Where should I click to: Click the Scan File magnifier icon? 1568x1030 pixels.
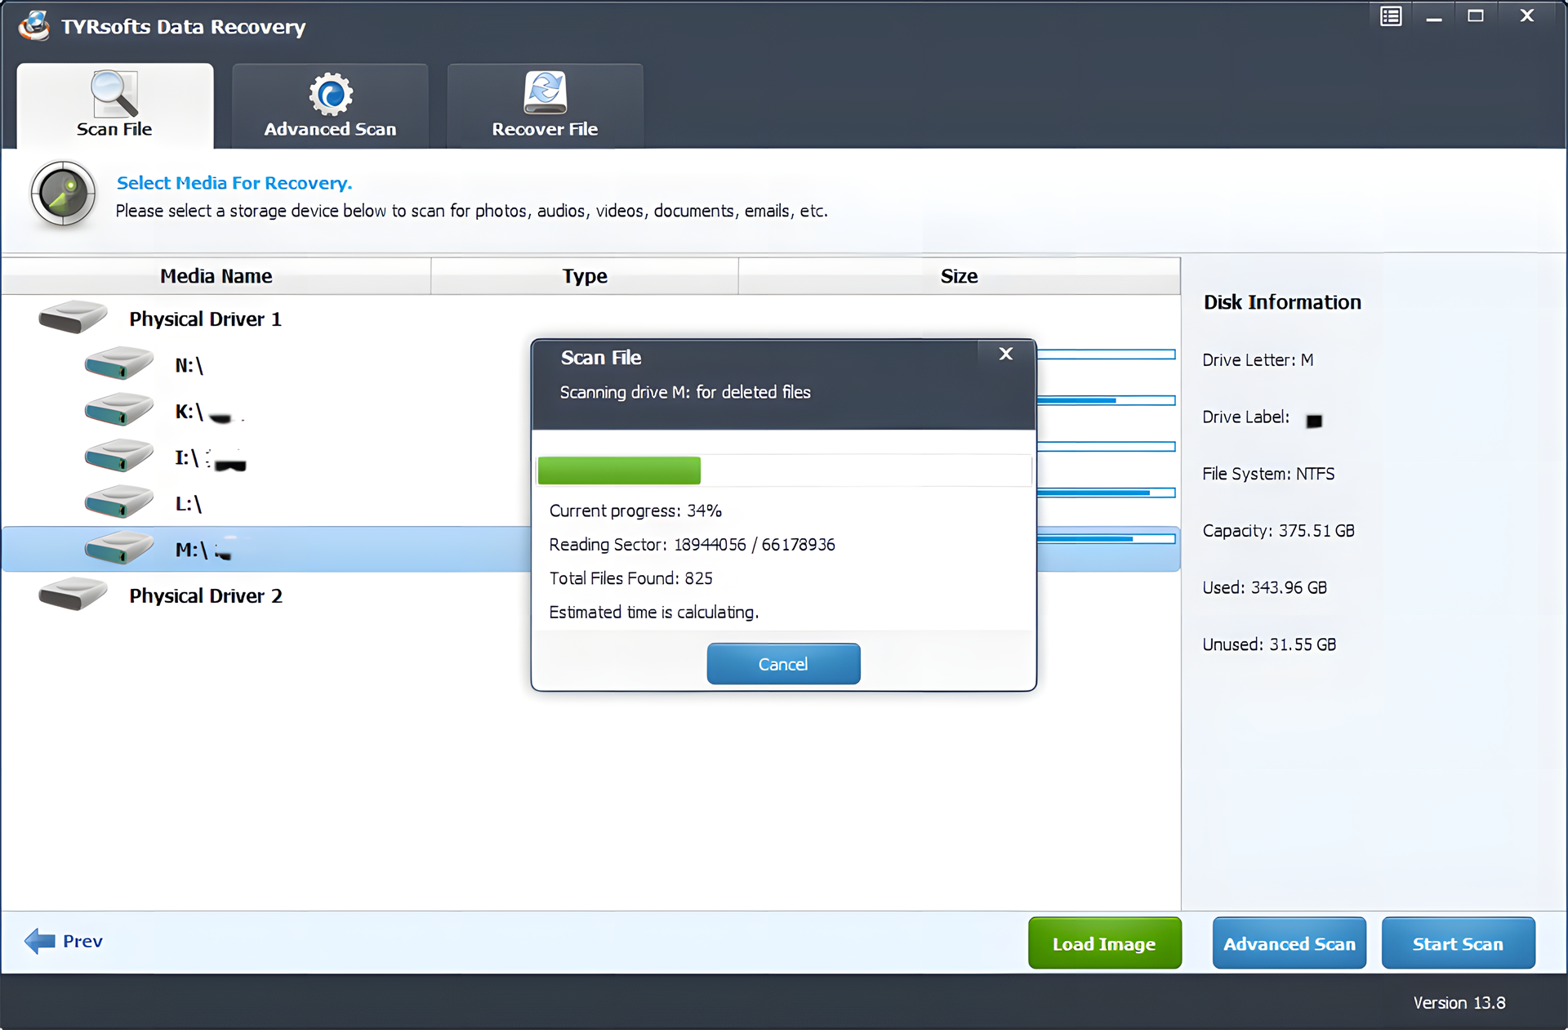(x=114, y=93)
